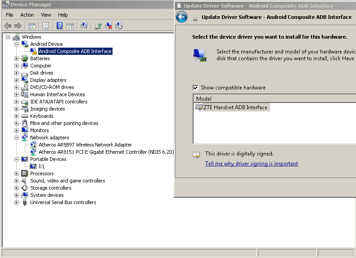Click the Processors category icon

pos(24,173)
